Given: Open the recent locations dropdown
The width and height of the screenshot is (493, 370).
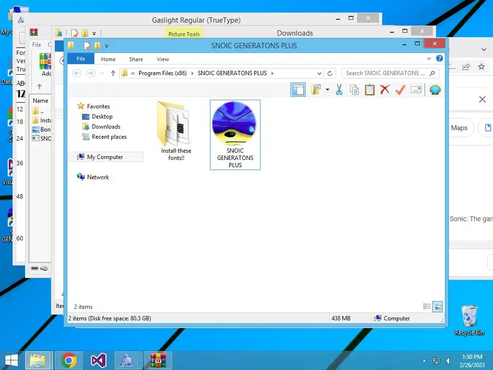Looking at the screenshot, I should (102, 73).
